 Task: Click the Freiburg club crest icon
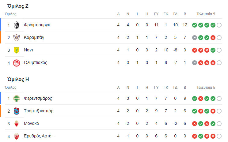(x=17, y=25)
